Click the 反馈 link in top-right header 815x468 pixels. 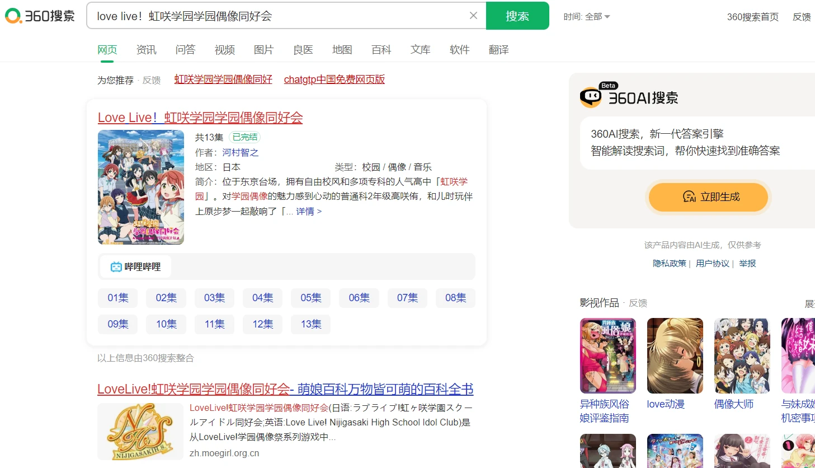point(802,17)
